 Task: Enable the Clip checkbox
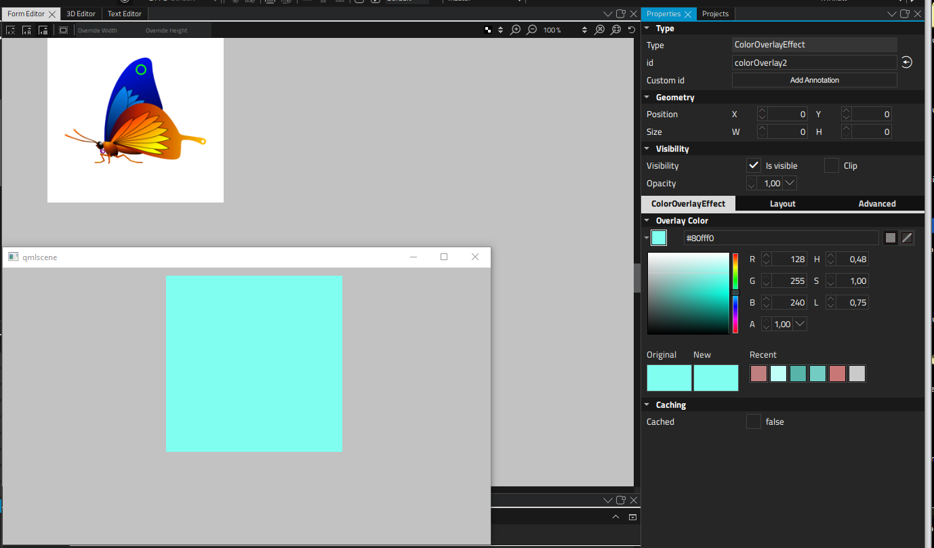[x=831, y=165]
